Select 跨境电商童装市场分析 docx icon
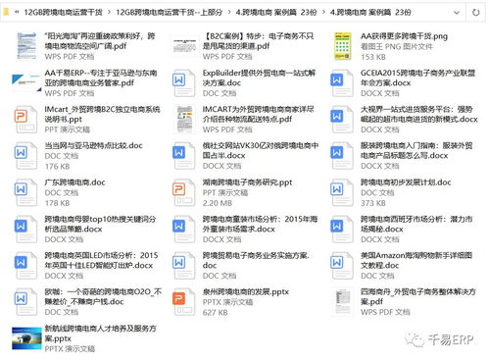 click(184, 229)
